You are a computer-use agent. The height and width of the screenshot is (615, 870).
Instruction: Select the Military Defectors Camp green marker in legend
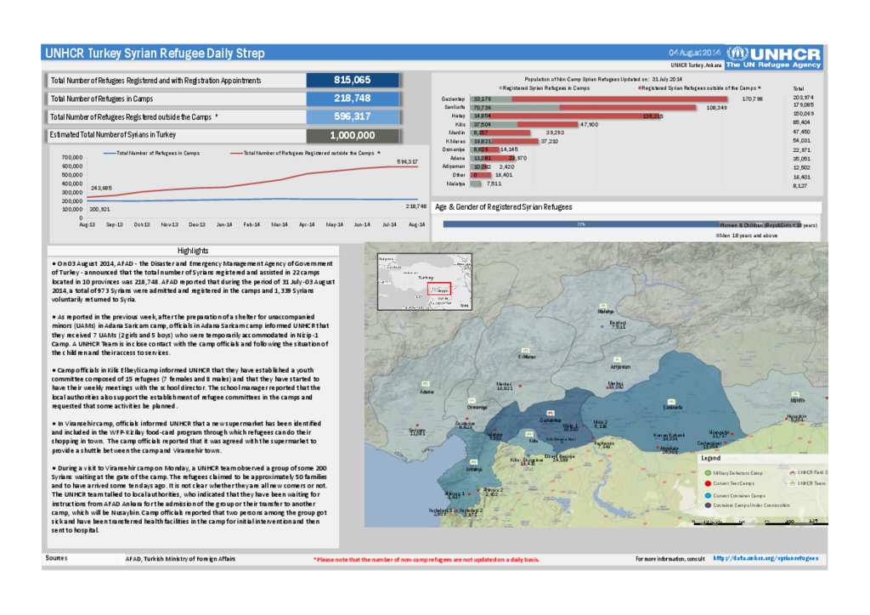pos(708,473)
